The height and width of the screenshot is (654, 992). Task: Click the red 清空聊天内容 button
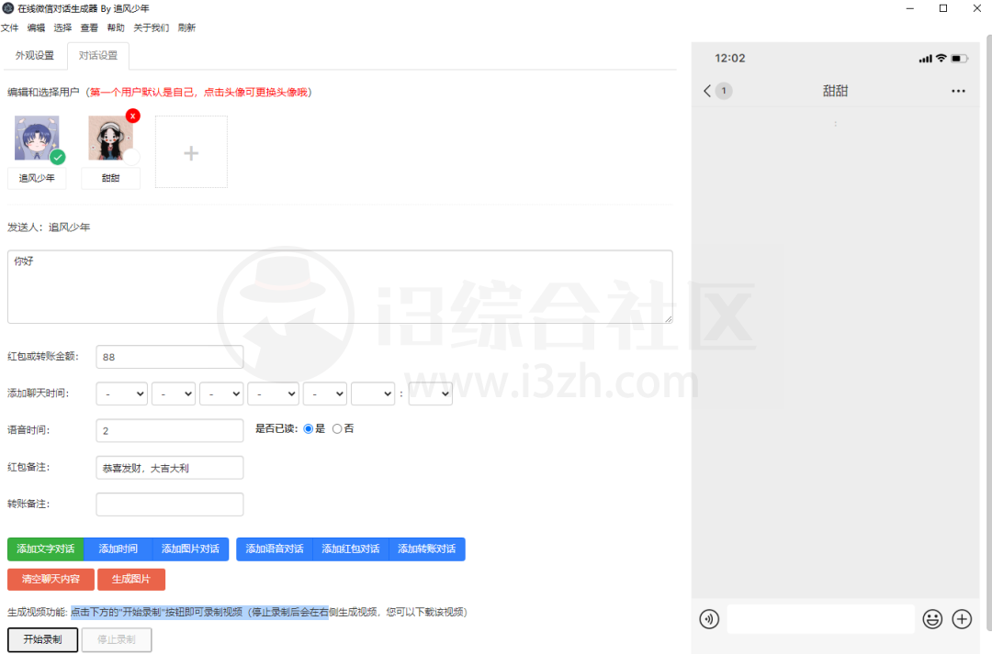tap(51, 580)
